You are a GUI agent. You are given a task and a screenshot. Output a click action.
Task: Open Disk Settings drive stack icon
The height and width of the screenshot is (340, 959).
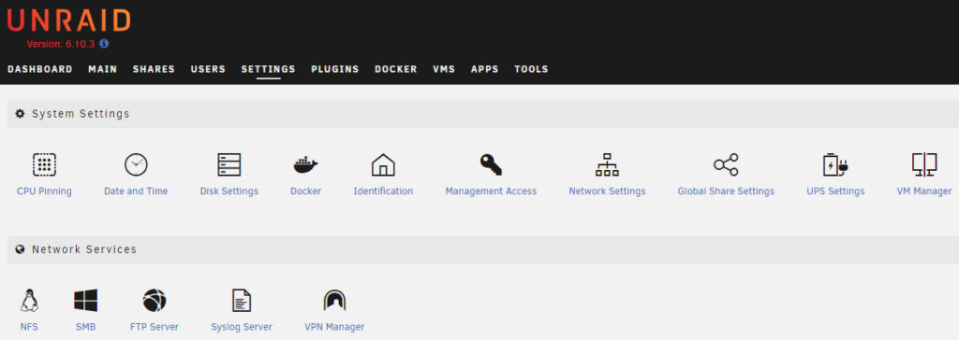pyautogui.click(x=229, y=164)
